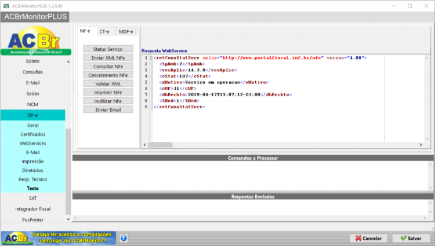Open the E-Mail item under DF-e
The width and height of the screenshot is (435, 246).
(x=32, y=152)
